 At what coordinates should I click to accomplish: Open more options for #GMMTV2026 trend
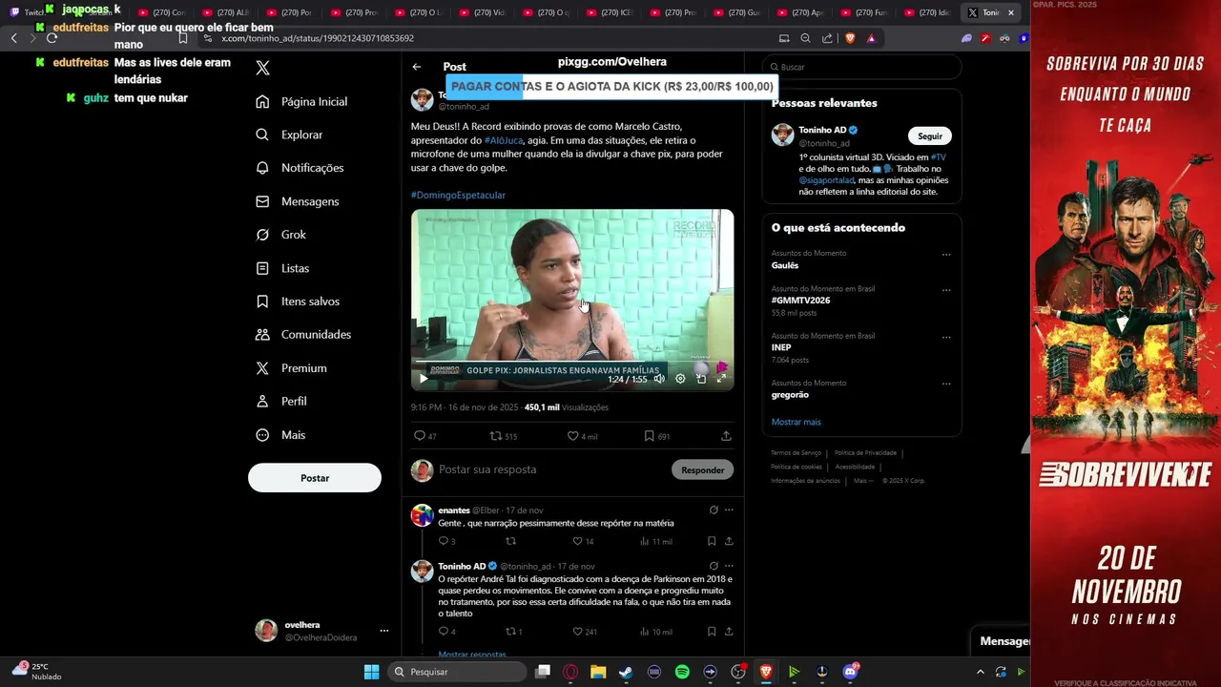pos(946,290)
